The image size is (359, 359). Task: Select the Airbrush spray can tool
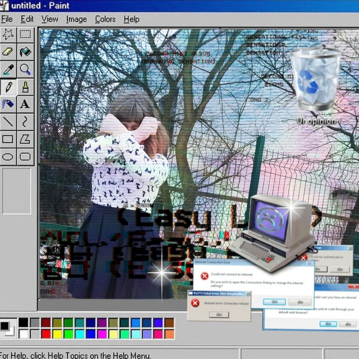pyautogui.click(x=8, y=104)
